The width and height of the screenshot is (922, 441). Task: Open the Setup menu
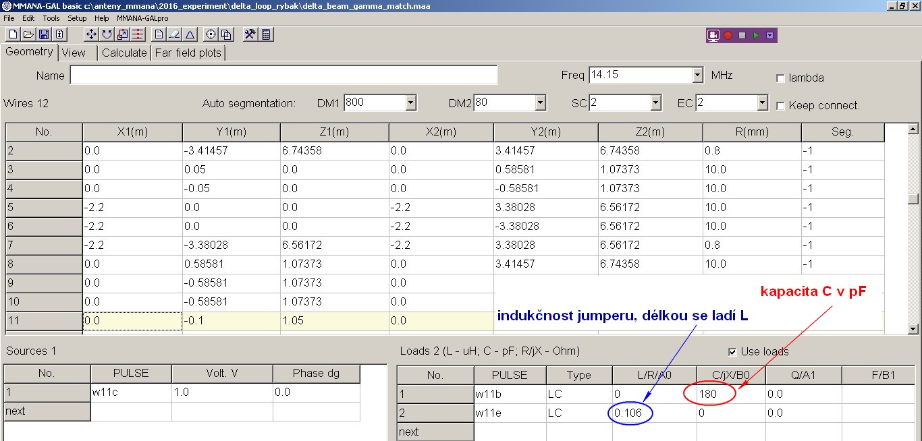tap(77, 18)
